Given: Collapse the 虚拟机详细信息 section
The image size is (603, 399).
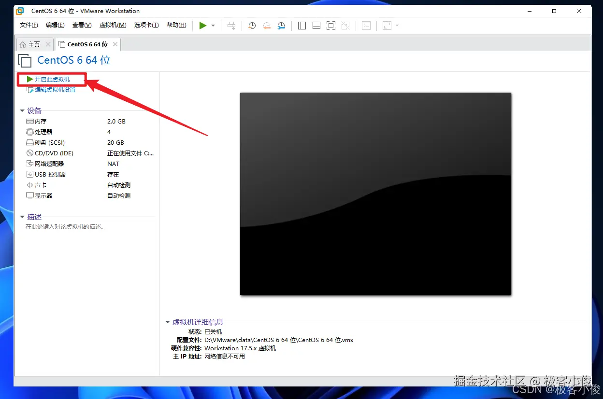Looking at the screenshot, I should pyautogui.click(x=168, y=322).
